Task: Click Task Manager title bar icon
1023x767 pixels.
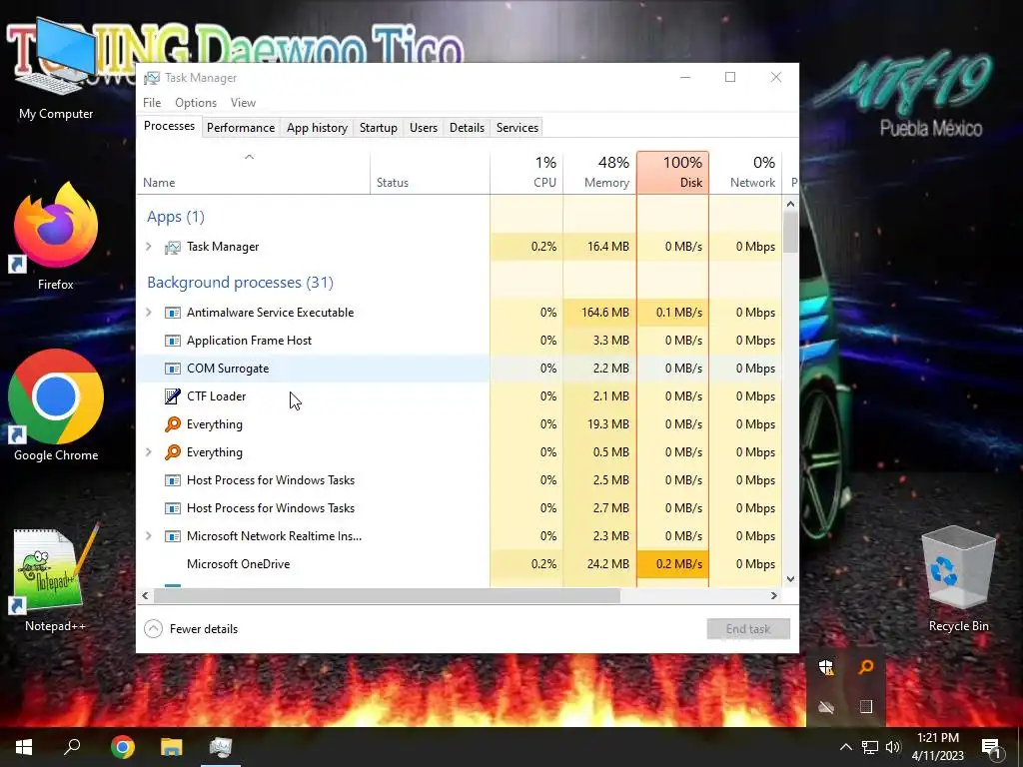Action: (152, 78)
